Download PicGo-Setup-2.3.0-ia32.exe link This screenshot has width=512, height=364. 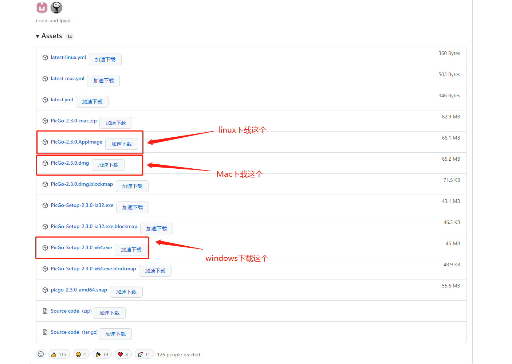[x=82, y=205]
